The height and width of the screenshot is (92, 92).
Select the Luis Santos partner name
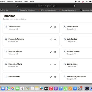[72, 39]
